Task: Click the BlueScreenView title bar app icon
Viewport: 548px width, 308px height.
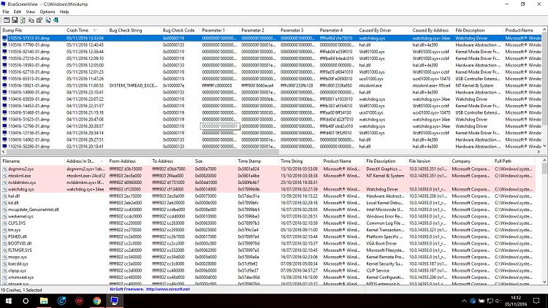Action: tap(3, 4)
